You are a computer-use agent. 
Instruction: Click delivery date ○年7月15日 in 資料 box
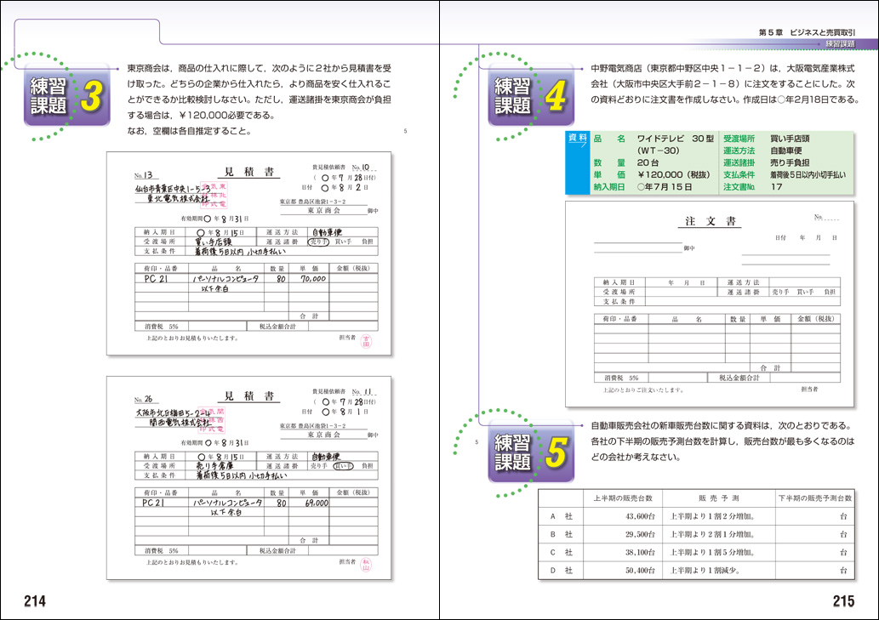(665, 187)
